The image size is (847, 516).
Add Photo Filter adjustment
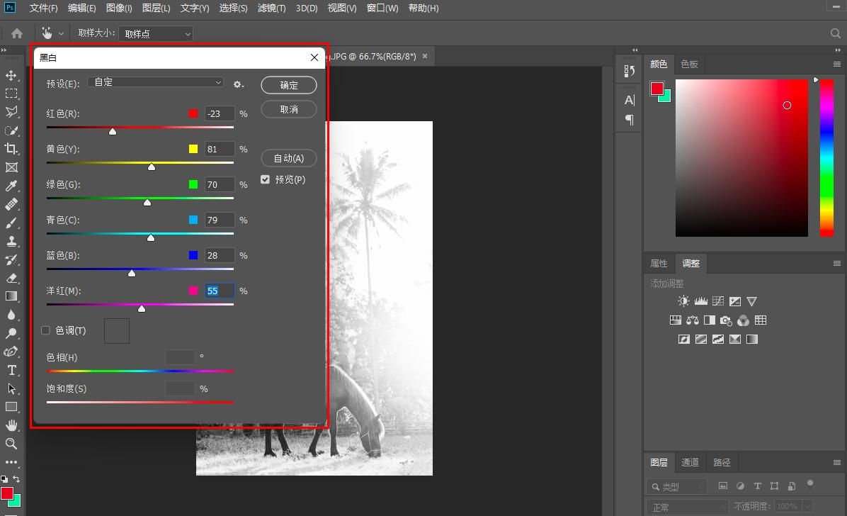726,321
